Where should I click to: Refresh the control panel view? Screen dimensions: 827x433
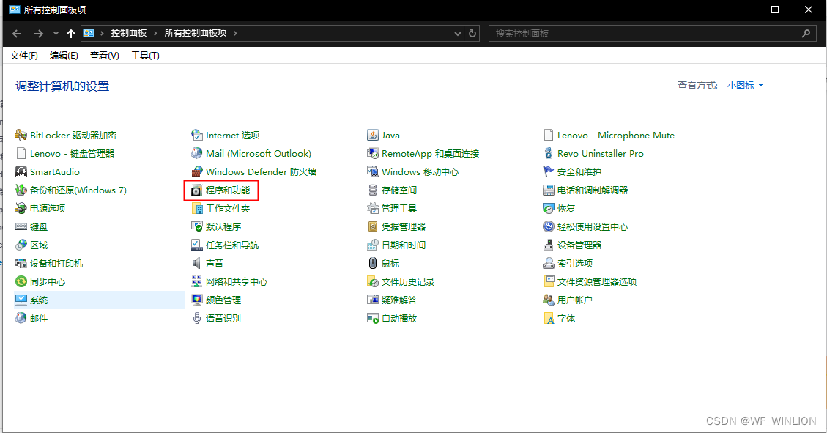pos(472,33)
